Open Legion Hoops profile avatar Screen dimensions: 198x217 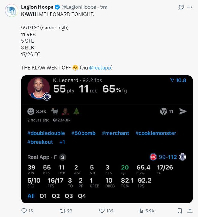tap(11, 10)
